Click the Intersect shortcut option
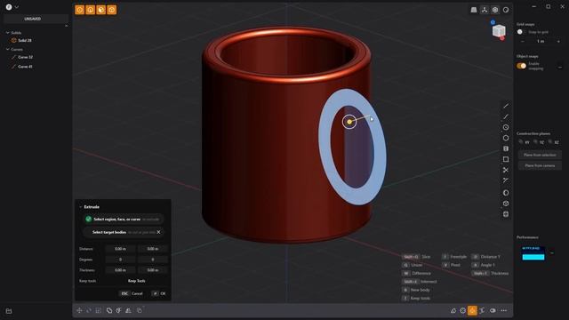 [419, 282]
